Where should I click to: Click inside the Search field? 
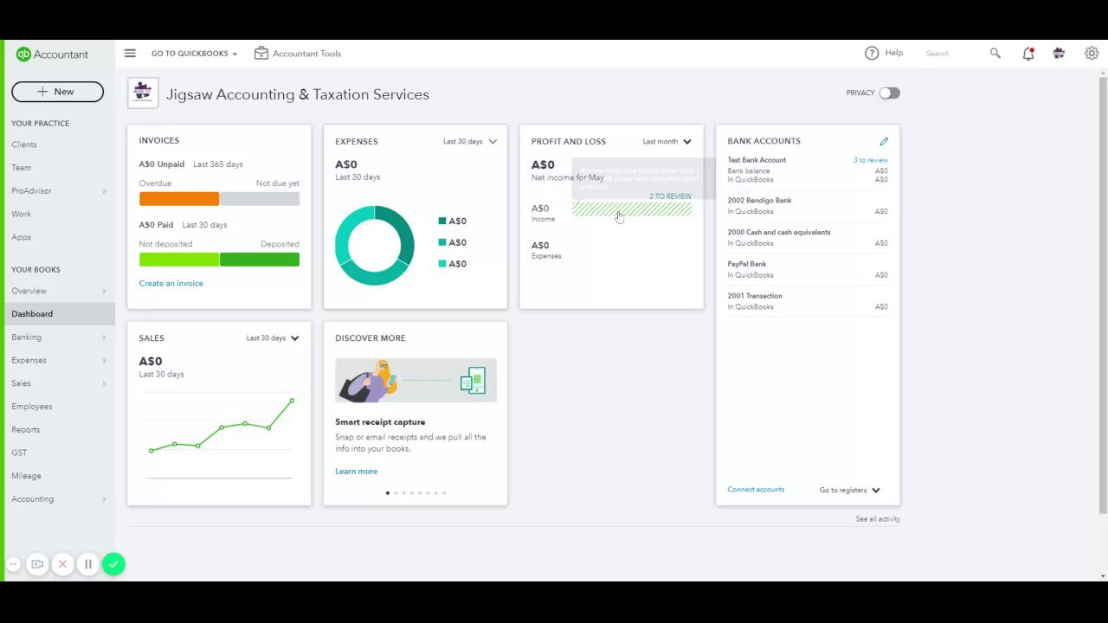(952, 54)
